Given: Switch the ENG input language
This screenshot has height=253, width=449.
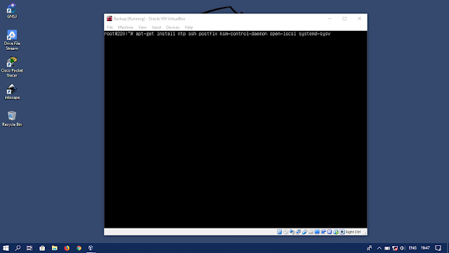Looking at the screenshot, I should (413, 248).
